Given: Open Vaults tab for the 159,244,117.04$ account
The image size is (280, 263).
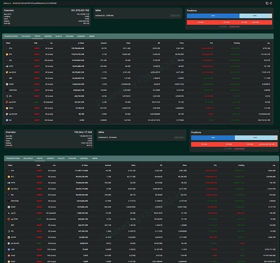Looking at the screenshot, I should [61, 159].
